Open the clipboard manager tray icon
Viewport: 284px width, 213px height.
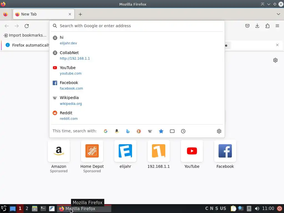(233, 209)
